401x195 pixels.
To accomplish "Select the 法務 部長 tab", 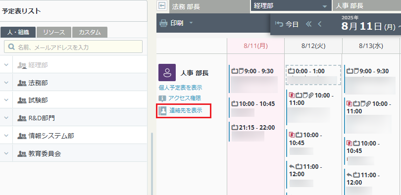I will point(209,6).
